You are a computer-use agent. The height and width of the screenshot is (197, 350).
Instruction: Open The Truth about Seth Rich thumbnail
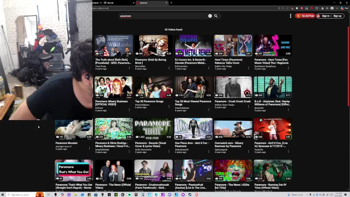(114, 45)
